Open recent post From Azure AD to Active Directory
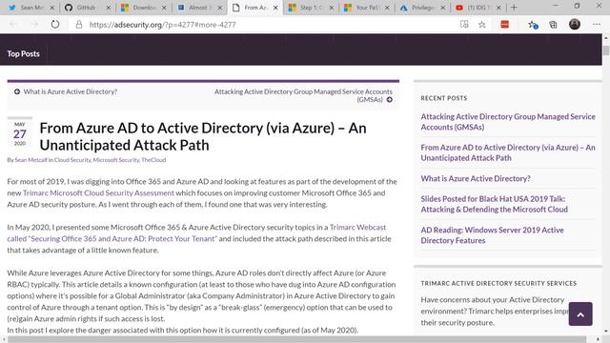Image resolution: width=610 pixels, height=343 pixels. [508, 152]
